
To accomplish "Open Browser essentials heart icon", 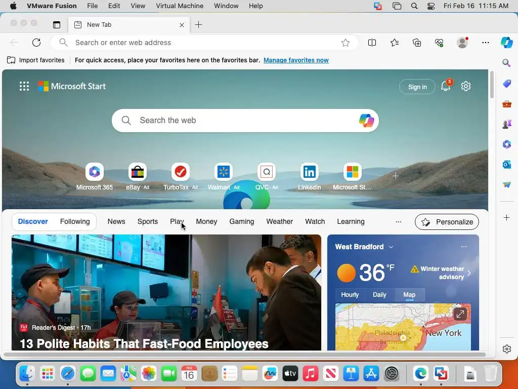I will coord(439,43).
